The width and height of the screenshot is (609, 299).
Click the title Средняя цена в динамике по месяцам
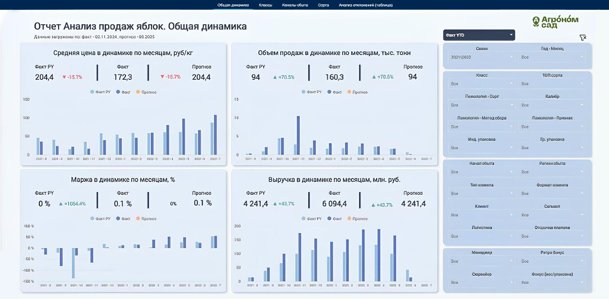pyautogui.click(x=123, y=53)
